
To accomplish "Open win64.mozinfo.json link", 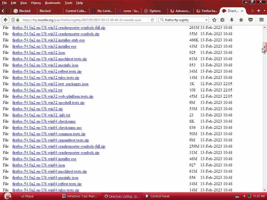I will (45, 178).
